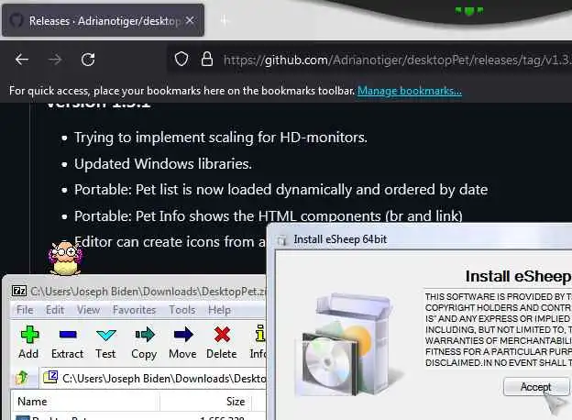Open the 7-Zip Tools menu
Screen dimensions: 572x420
[182, 310]
